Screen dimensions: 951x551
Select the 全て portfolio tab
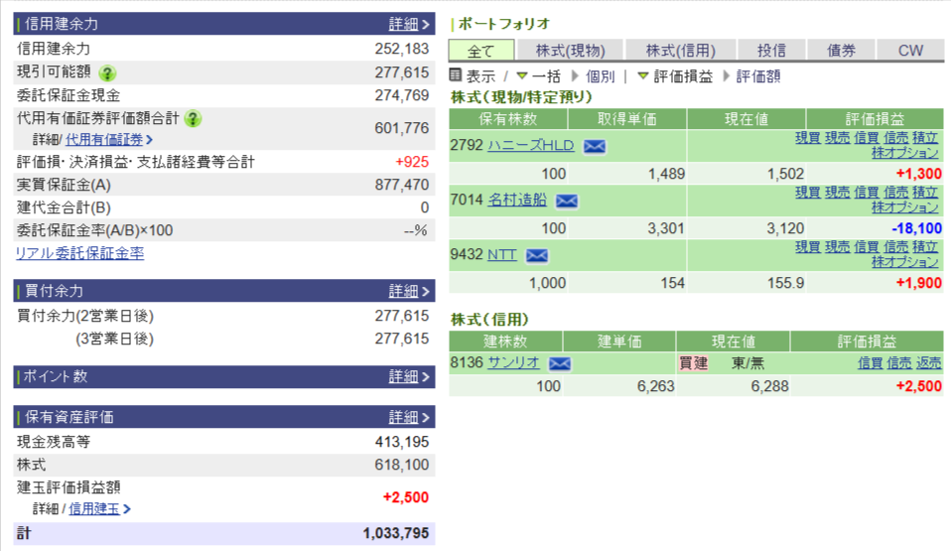pos(480,51)
